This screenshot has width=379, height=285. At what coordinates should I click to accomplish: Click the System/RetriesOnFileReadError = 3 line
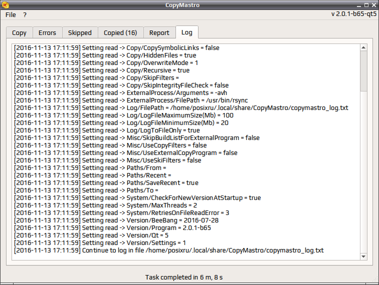(122, 212)
